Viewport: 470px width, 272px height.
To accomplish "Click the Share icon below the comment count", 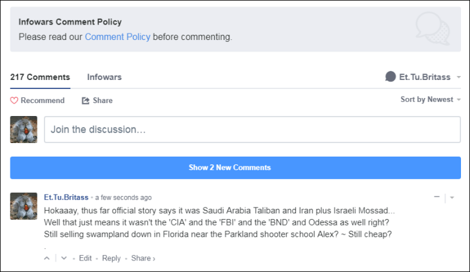I will (85, 101).
